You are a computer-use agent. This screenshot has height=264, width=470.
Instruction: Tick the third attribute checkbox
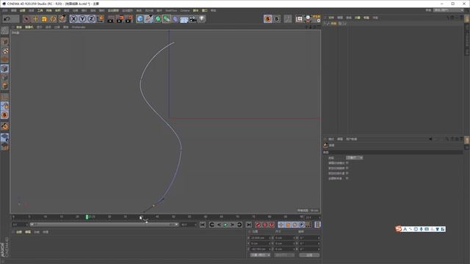[347, 173]
